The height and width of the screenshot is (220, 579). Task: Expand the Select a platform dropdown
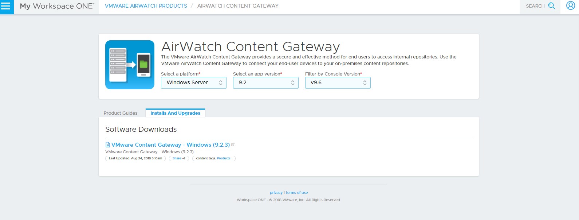coord(193,83)
